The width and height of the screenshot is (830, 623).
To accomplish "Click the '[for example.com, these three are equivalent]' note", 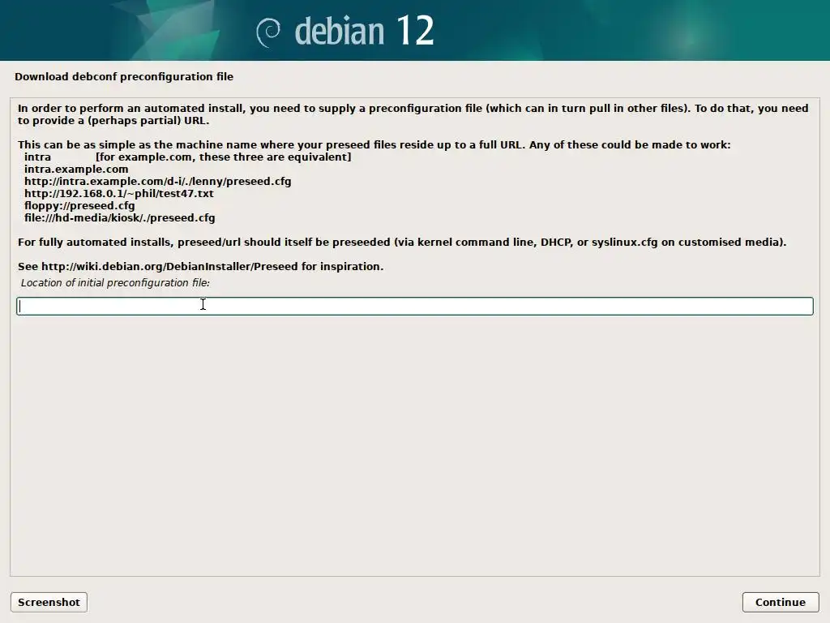I will (x=224, y=157).
